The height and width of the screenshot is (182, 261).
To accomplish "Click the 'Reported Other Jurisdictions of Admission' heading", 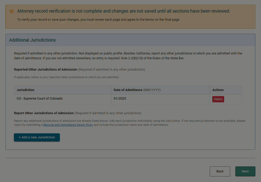I will pyautogui.click(x=46, y=70).
